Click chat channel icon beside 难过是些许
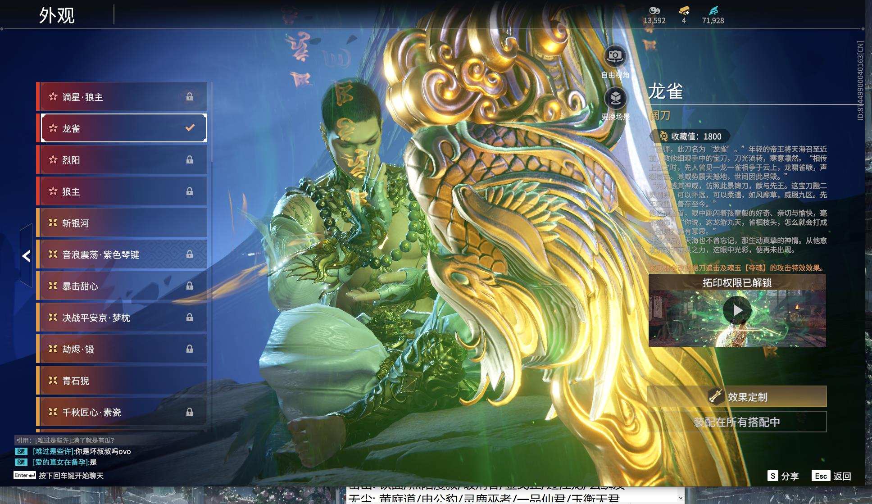Image resolution: width=872 pixels, height=504 pixels. pos(21,451)
